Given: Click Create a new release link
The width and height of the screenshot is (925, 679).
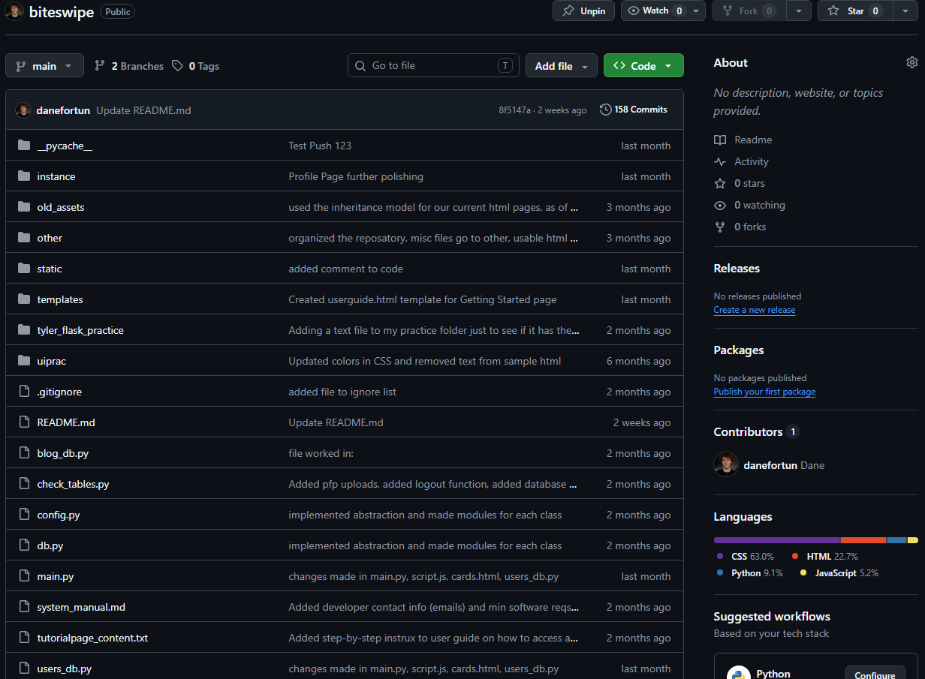Looking at the screenshot, I should (755, 310).
